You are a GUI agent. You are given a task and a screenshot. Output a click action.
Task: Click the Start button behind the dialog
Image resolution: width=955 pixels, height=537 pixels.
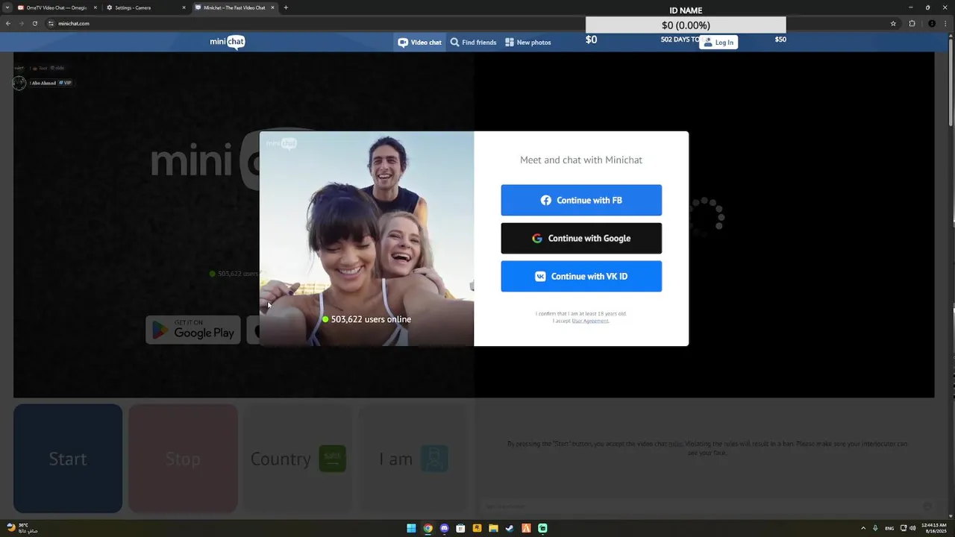pos(68,459)
